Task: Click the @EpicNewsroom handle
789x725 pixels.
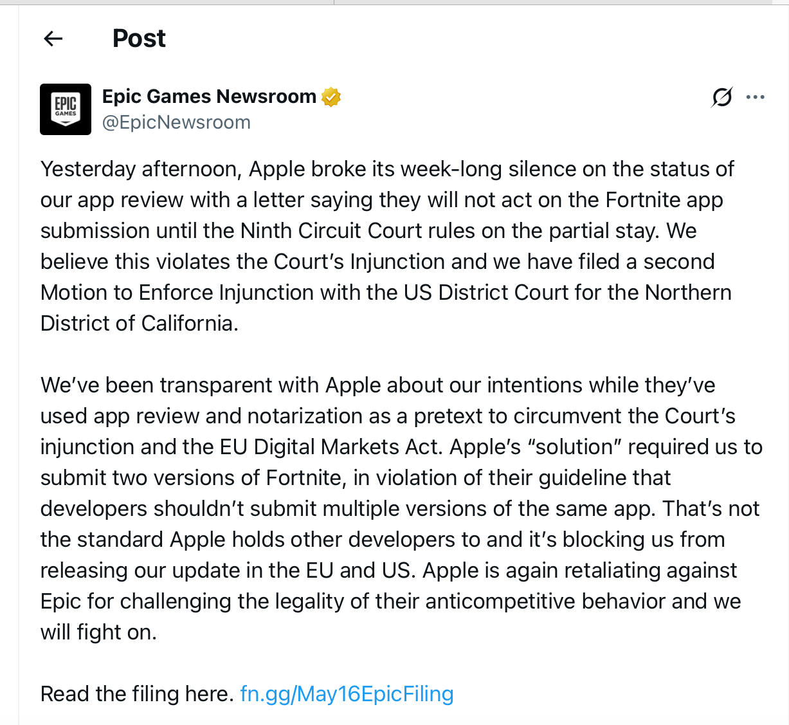Action: (x=176, y=122)
